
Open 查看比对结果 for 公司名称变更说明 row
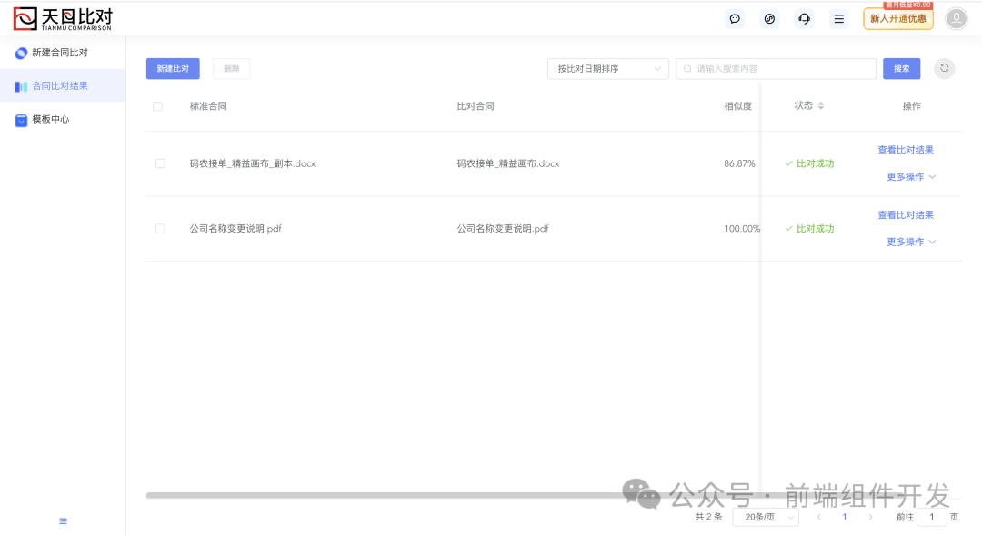[x=906, y=215]
